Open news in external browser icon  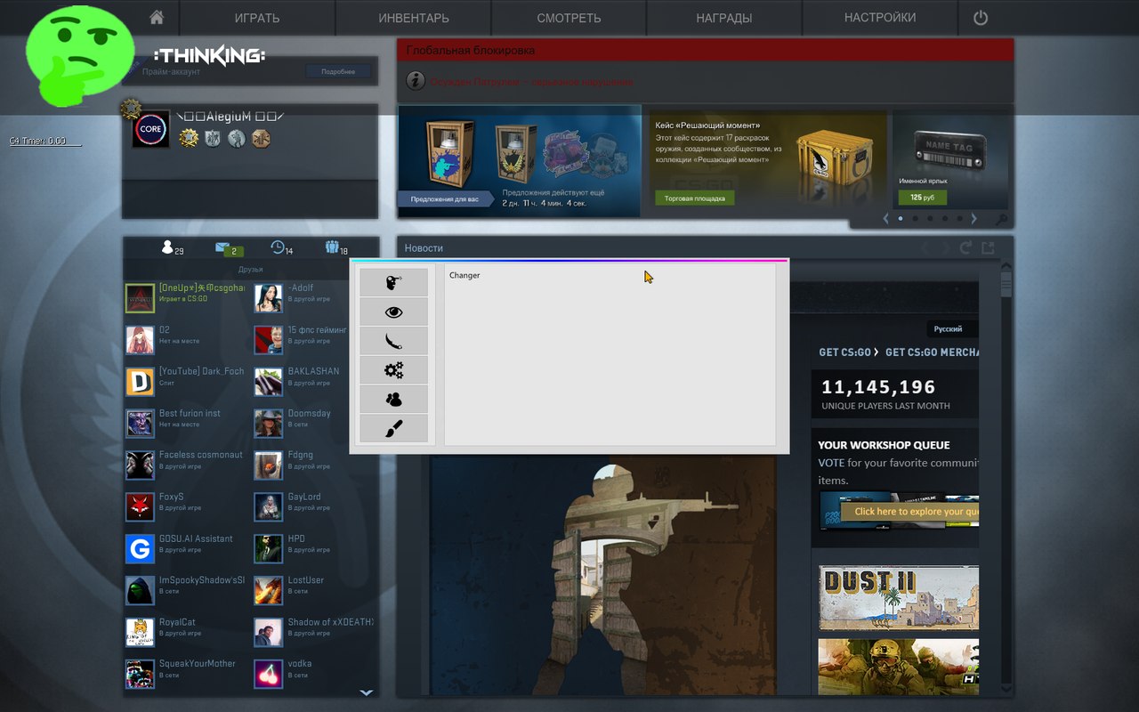pos(988,248)
